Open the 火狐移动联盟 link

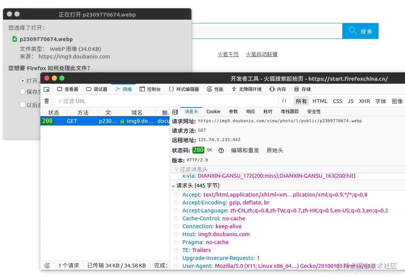[x=262, y=54]
